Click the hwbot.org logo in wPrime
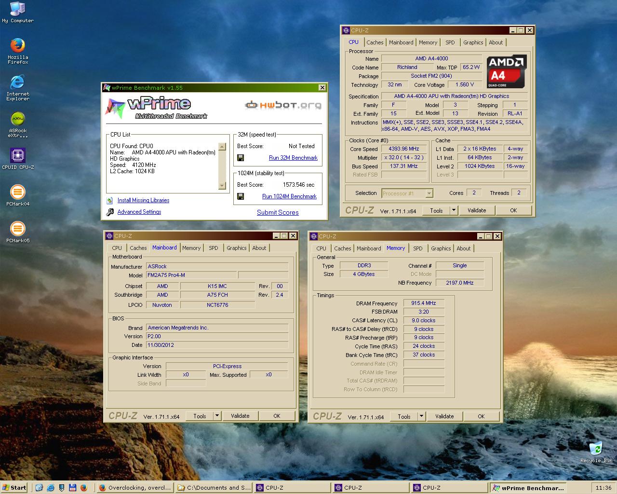Viewport: 617px width, 494px height. [283, 105]
